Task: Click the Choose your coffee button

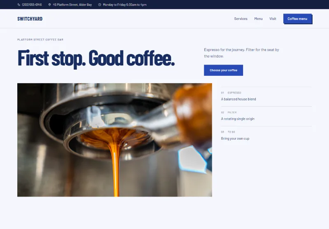Action: (223, 70)
